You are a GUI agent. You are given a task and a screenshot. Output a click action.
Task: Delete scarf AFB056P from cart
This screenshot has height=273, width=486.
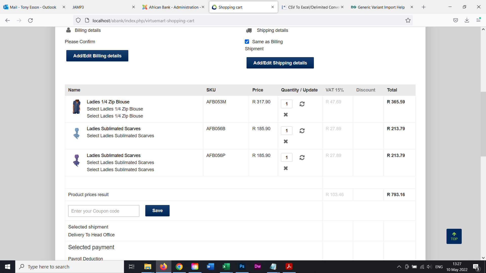[x=286, y=168]
